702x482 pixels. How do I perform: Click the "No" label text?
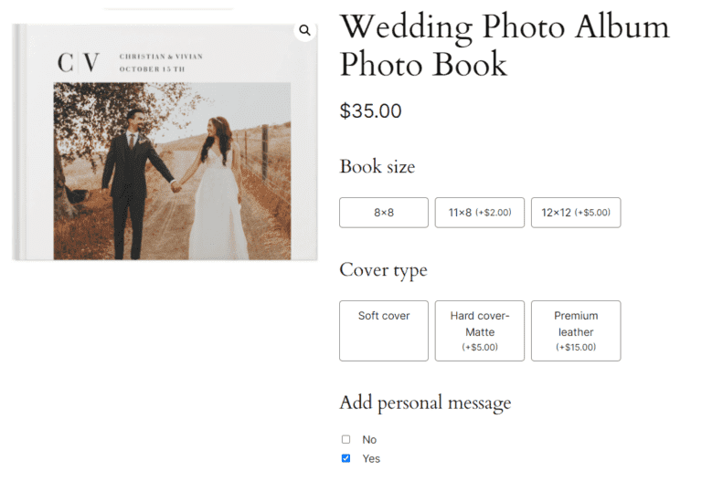pyautogui.click(x=369, y=439)
